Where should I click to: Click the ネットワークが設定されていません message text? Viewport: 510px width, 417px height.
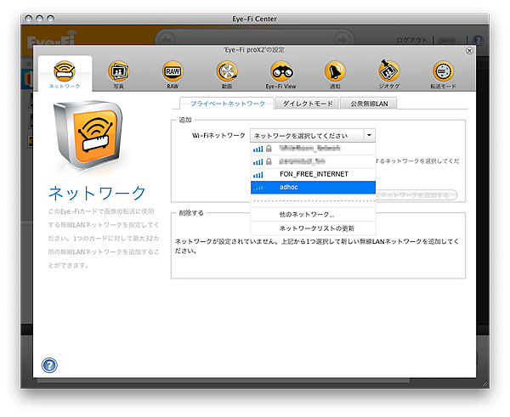[x=316, y=245]
